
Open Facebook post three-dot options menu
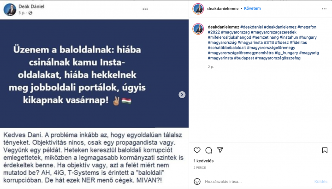pyautogui.click(x=145, y=9)
